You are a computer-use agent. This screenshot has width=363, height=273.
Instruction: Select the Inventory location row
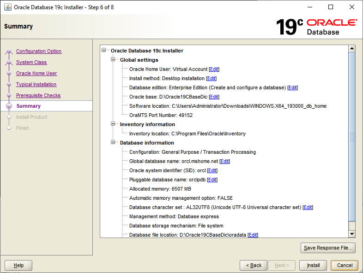click(x=188, y=134)
